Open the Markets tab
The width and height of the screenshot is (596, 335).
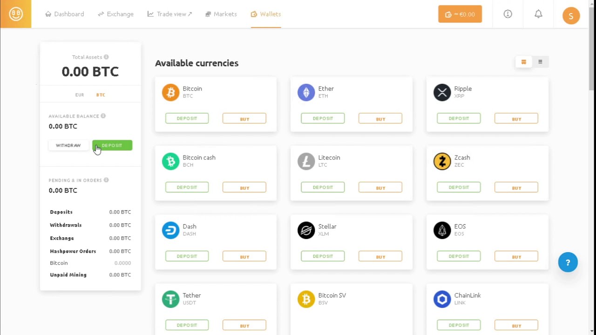221,14
